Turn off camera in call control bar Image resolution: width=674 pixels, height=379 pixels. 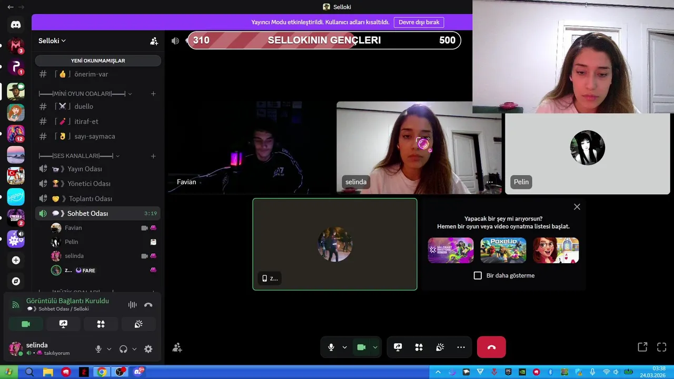tap(361, 347)
